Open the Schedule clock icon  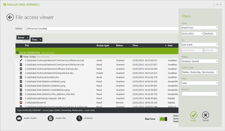pos(79,118)
